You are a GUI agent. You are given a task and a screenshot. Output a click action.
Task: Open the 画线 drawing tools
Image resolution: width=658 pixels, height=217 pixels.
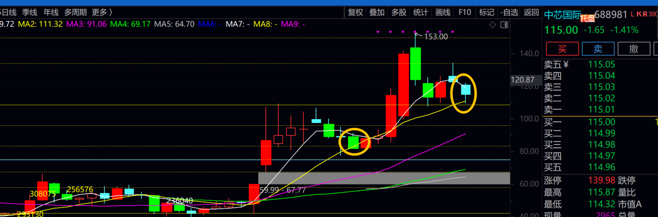click(443, 13)
